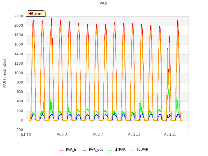The height and width of the screenshot is (156, 208).
Task: Click the Aug 7 x-axis label
Action: pyautogui.click(x=98, y=134)
